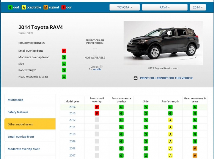Open the Multimedia tab
The height and width of the screenshot is (159, 214).
click(x=30, y=99)
